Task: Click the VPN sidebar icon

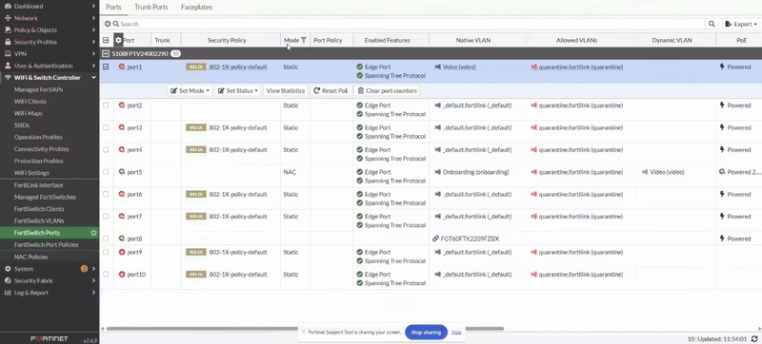Action: (x=8, y=54)
